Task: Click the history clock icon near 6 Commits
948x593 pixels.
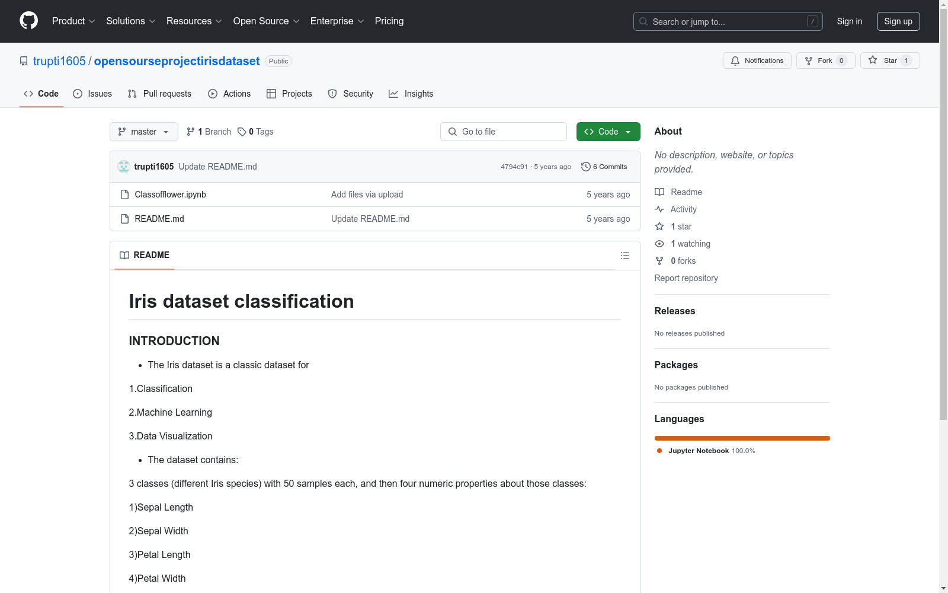Action: [x=586, y=167]
